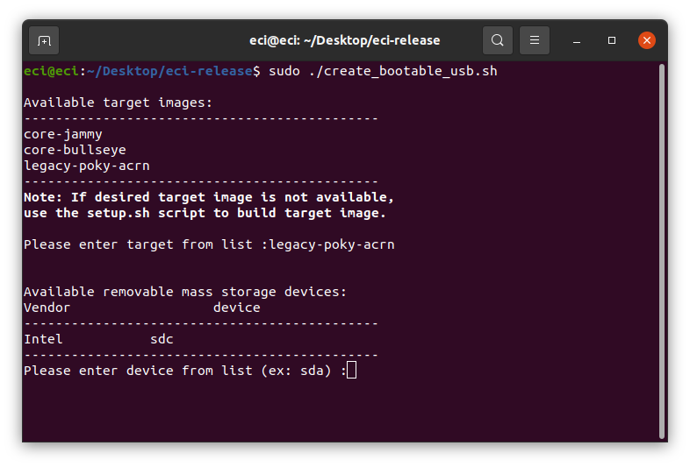
Task: Open a new terminal tab
Action: (x=44, y=41)
